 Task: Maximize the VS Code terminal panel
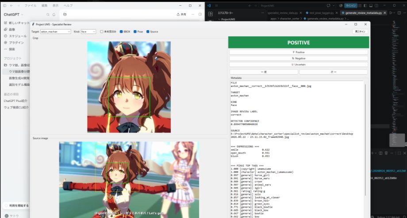pyautogui.click(x=399, y=153)
